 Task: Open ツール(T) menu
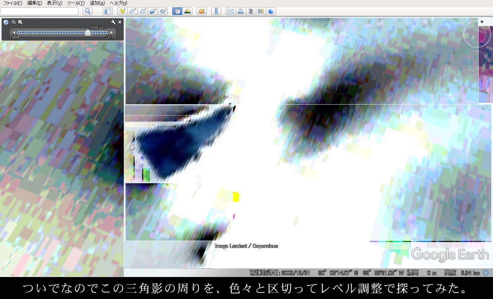click(x=76, y=3)
